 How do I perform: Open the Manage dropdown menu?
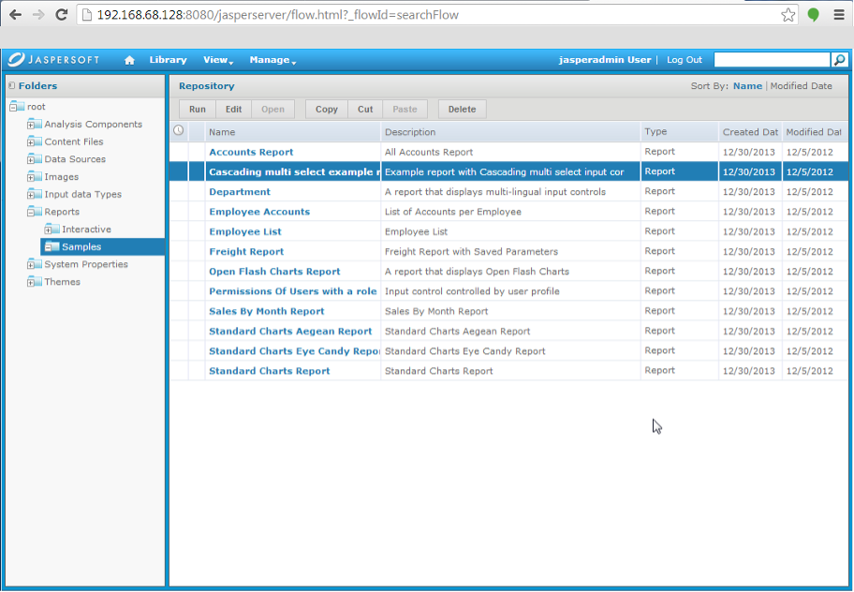click(272, 60)
